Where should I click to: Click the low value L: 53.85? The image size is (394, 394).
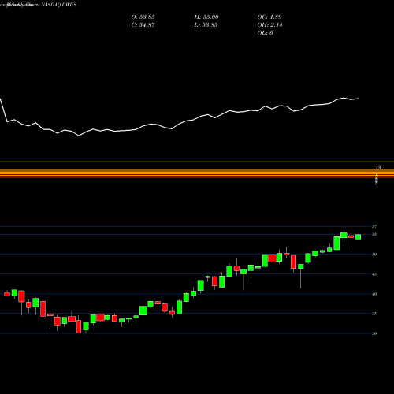[206, 25]
